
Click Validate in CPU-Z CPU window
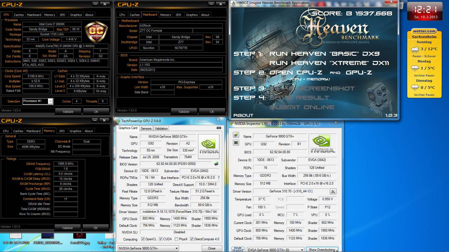68,111
